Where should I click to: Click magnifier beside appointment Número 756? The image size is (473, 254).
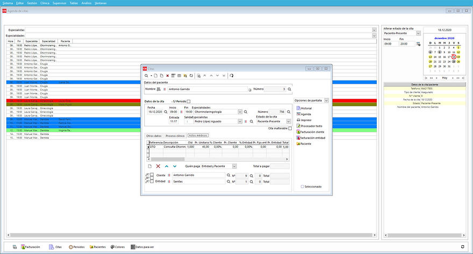tap(289, 112)
